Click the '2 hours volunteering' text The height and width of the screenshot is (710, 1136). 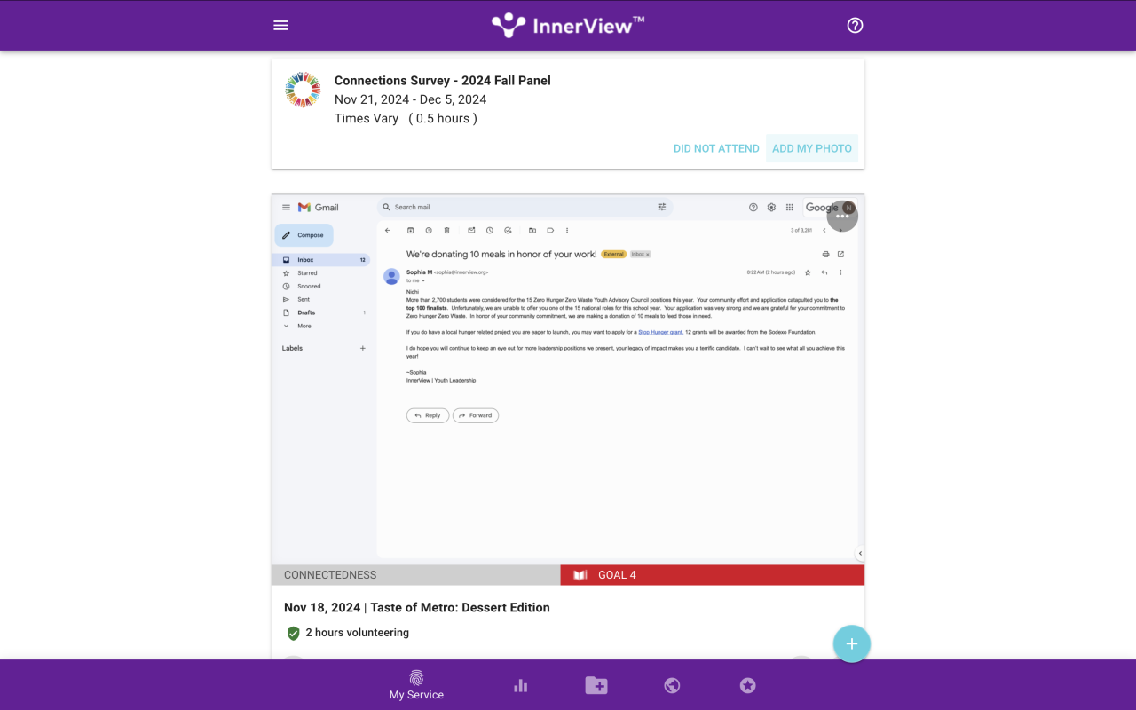coord(358,633)
